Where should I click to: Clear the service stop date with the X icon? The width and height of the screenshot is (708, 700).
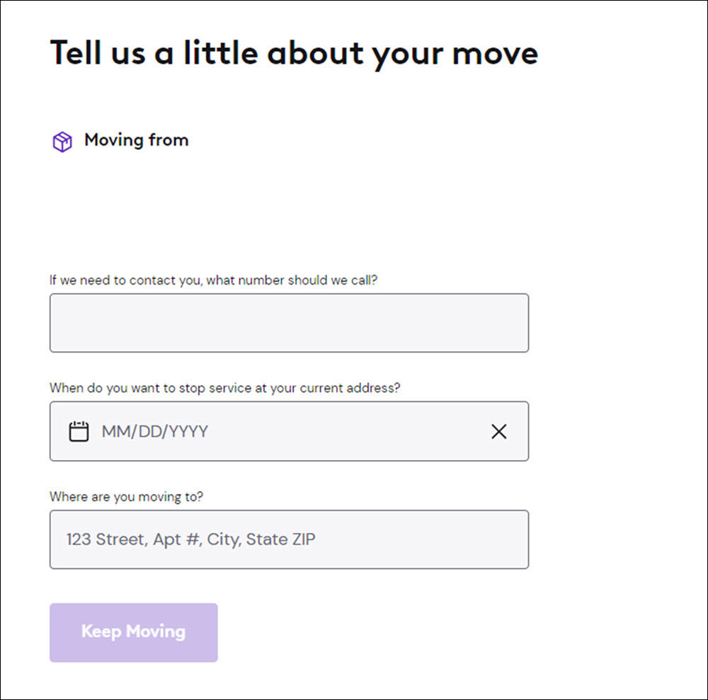click(499, 431)
